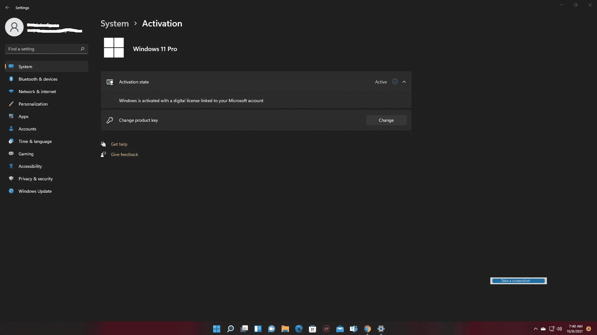Switch to Chrome on the taskbar
597x335 pixels.
(367, 329)
